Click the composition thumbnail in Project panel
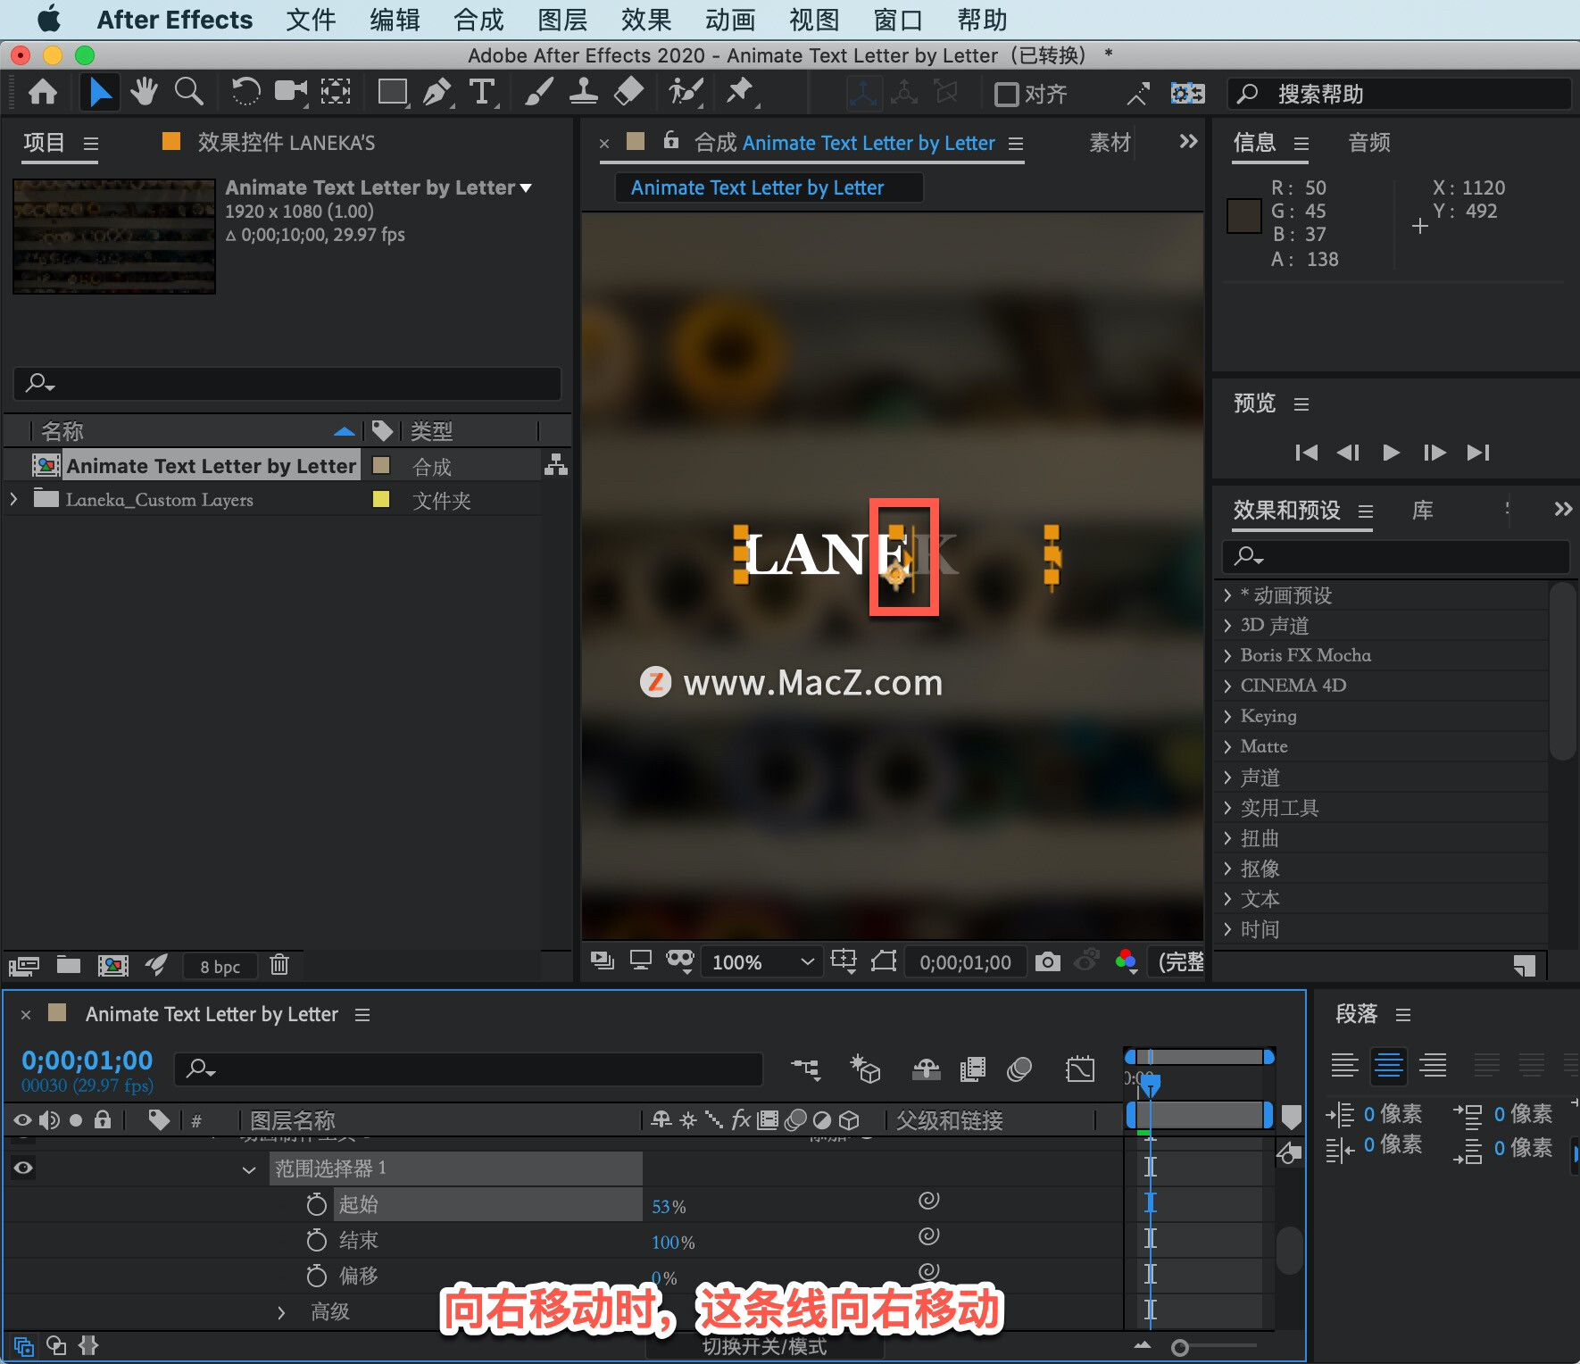Screen dimensions: 1580x1364 (114, 236)
